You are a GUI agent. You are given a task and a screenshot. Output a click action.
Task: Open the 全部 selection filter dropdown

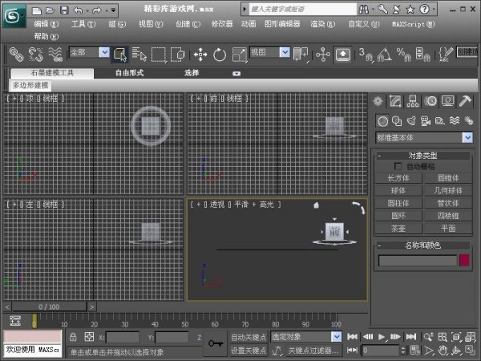(x=104, y=53)
